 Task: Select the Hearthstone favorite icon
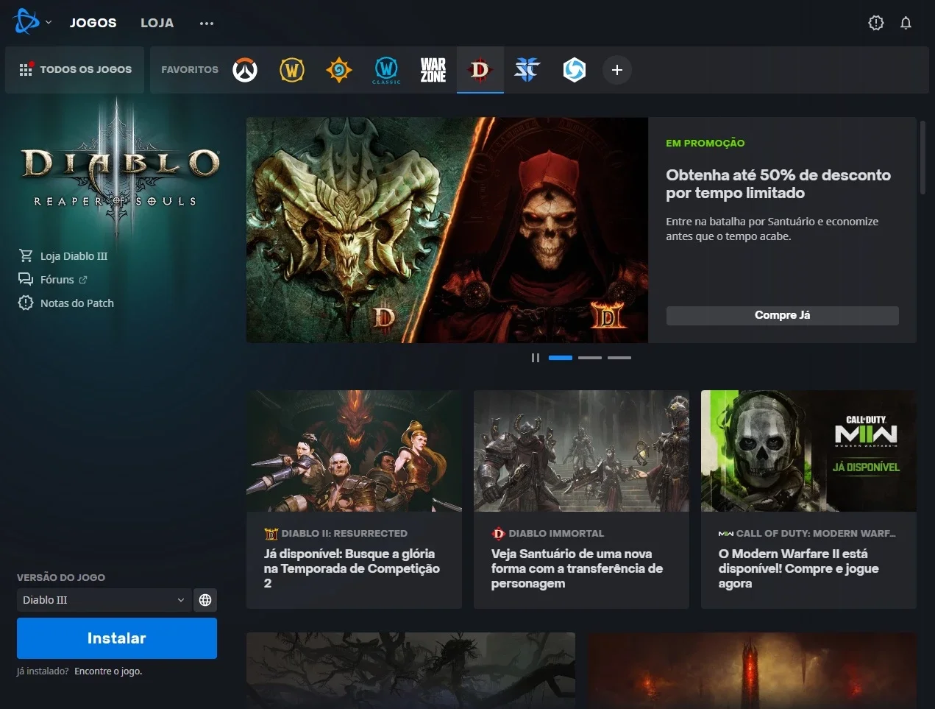[x=339, y=70]
